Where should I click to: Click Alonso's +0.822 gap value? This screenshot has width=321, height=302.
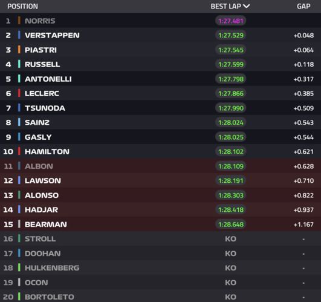point(303,195)
